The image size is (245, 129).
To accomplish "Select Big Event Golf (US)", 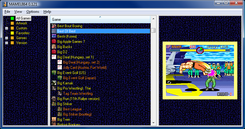I will tap(71, 73).
